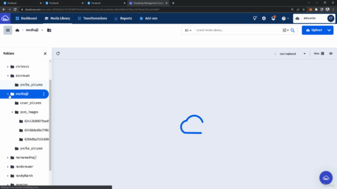
Task: Open the cloud name account selector
Action: 310,18
